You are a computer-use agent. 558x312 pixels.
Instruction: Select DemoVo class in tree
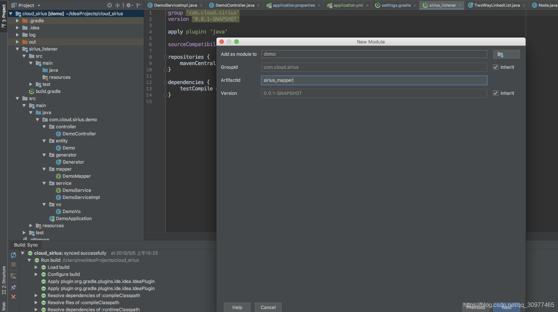(71, 212)
